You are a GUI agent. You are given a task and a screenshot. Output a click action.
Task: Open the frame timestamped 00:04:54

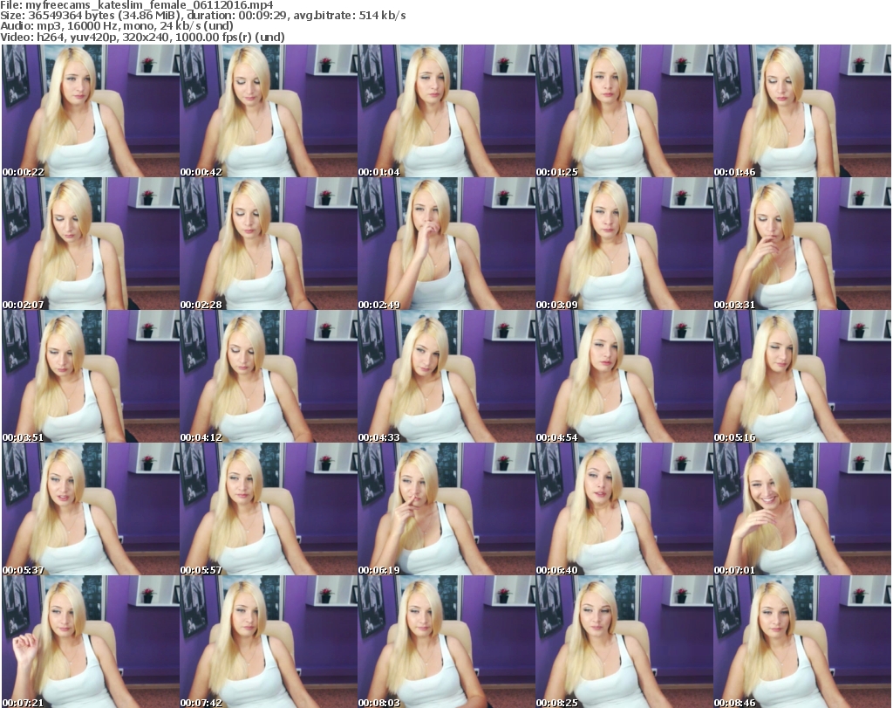[x=624, y=376]
